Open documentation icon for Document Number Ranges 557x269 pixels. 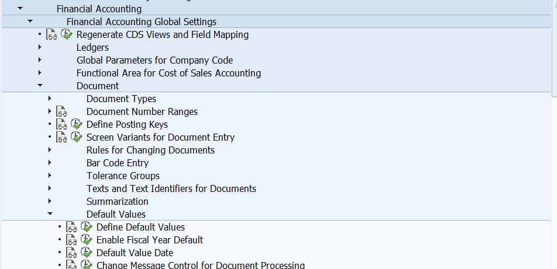(x=61, y=111)
